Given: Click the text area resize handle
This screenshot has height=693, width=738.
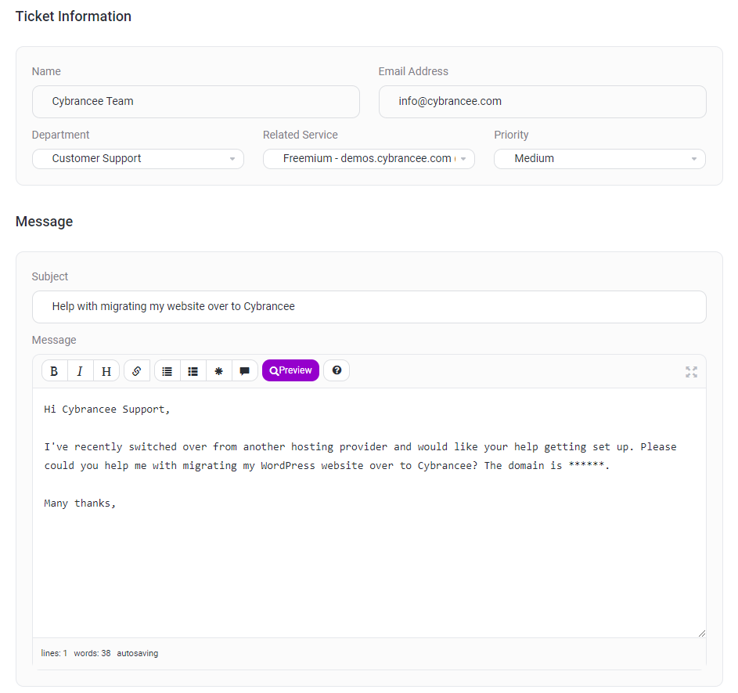Looking at the screenshot, I should click(x=702, y=633).
